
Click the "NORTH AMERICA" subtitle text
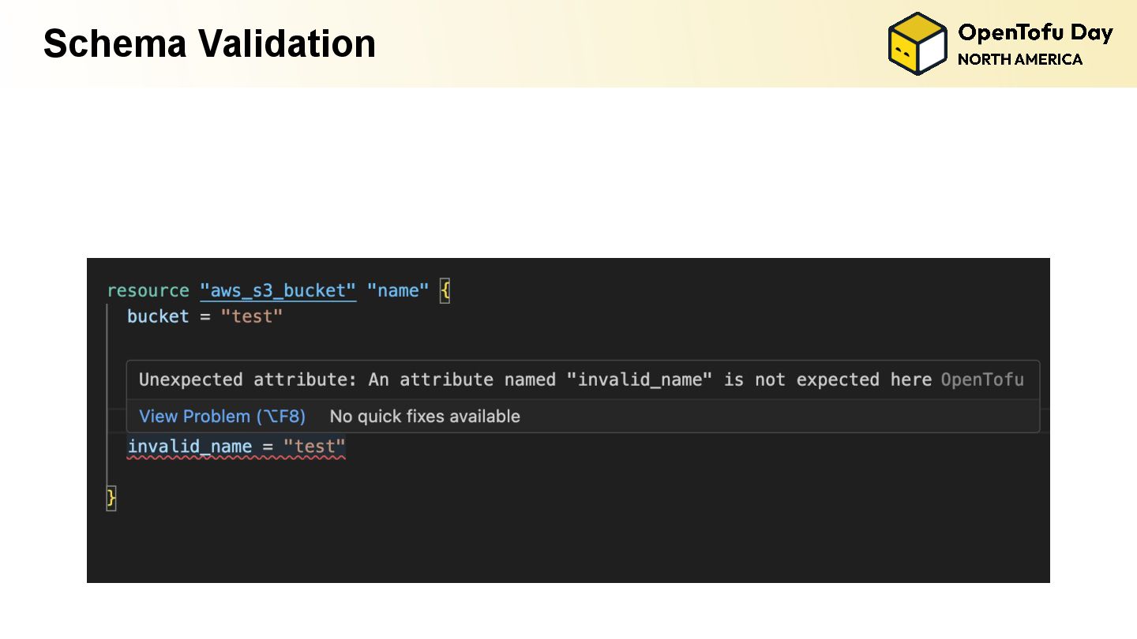coord(1019,60)
